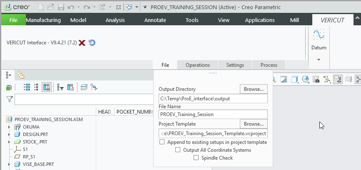Click the Redo arrow icon
The height and width of the screenshot is (170, 361).
click(x=87, y=7)
